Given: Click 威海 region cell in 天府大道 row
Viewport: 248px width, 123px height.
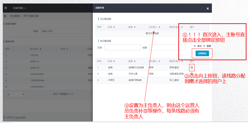Looking at the screenshot, I should coord(110,74).
